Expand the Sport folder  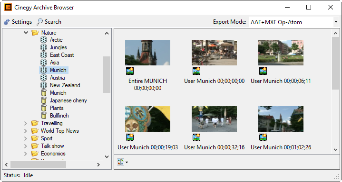(x=26, y=138)
